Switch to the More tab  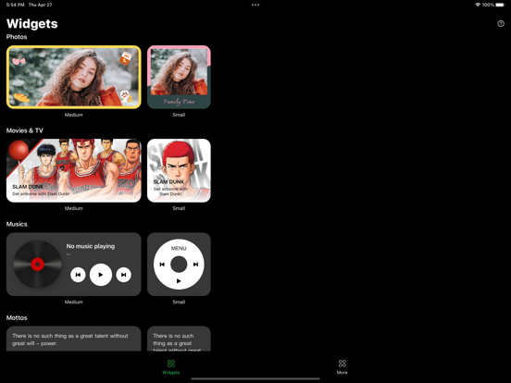pos(342,367)
